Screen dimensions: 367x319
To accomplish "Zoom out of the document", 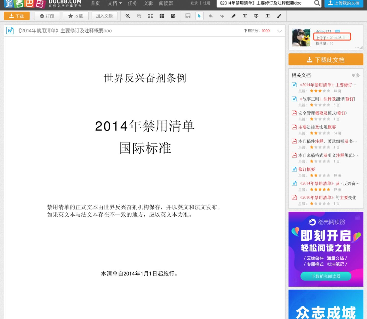I will pos(139,16).
